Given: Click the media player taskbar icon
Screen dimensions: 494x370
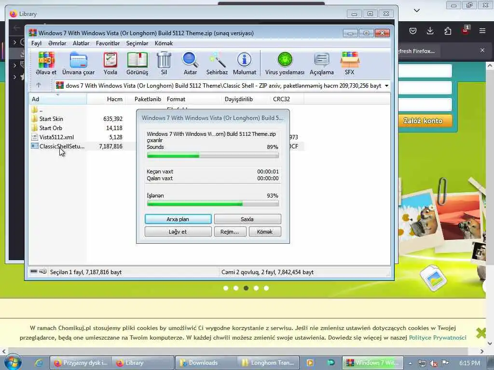Looking at the screenshot, I should [x=310, y=363].
